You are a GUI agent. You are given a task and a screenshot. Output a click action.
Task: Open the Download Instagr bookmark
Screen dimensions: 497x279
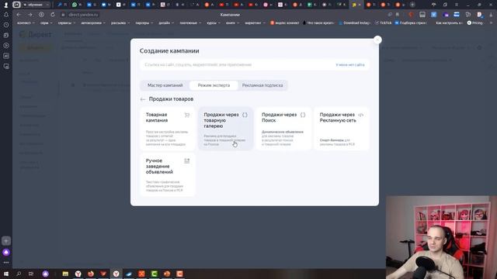click(x=354, y=22)
